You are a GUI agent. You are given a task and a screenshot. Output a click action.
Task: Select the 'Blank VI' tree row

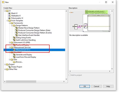(14, 13)
